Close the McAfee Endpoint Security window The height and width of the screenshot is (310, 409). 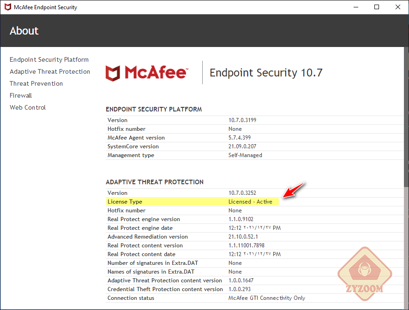tap(398, 7)
